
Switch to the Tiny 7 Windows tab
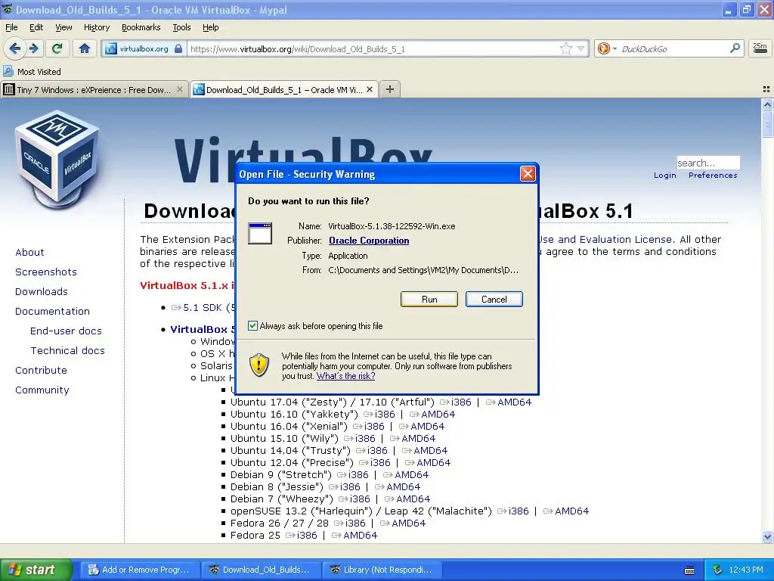coord(94,89)
